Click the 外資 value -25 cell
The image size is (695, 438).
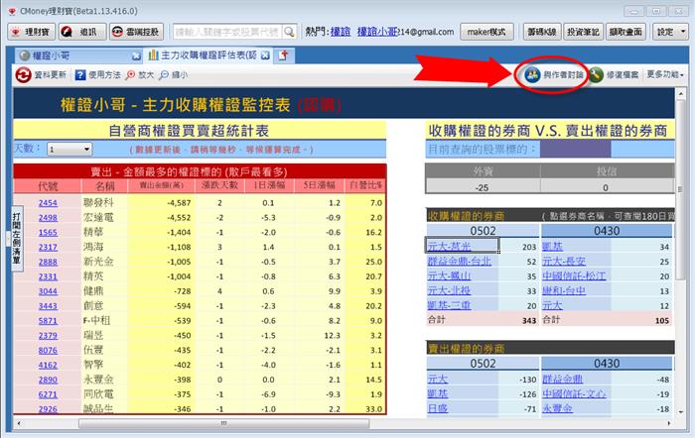482,187
